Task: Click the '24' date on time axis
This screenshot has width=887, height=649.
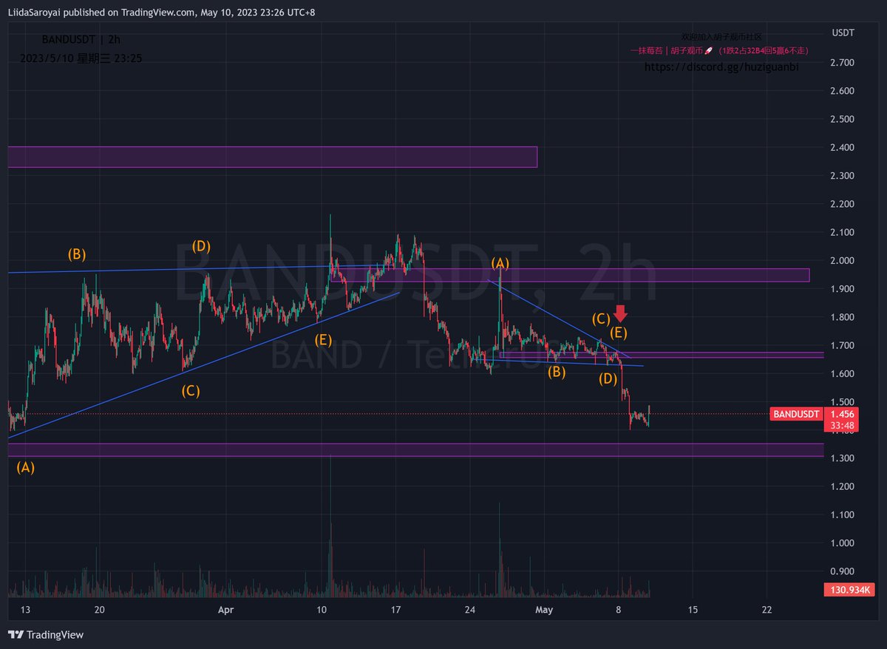Action: pyautogui.click(x=470, y=610)
